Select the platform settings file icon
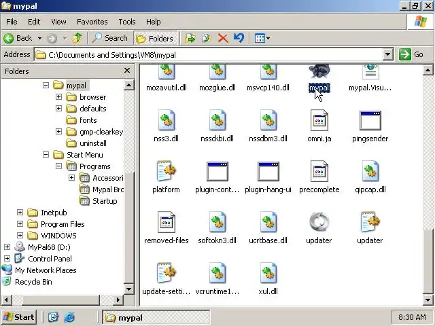Viewport: 435px width, 326px height. coord(166,170)
